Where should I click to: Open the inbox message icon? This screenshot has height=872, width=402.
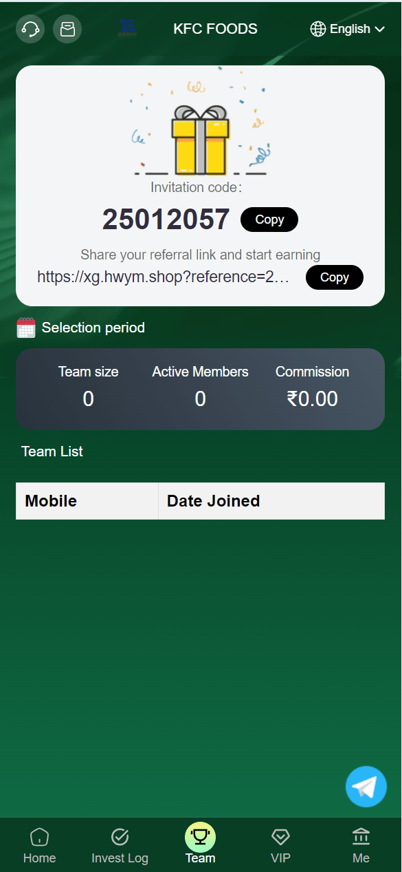[x=67, y=29]
